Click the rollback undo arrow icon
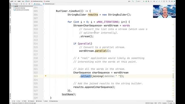 [x=166, y=1]
